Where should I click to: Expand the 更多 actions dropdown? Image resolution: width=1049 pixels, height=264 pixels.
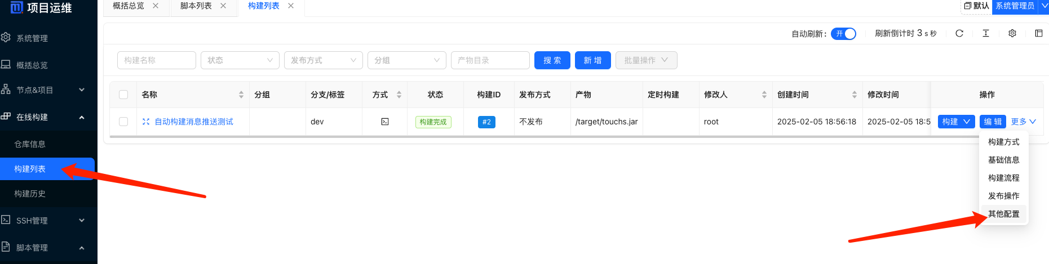(x=1023, y=122)
